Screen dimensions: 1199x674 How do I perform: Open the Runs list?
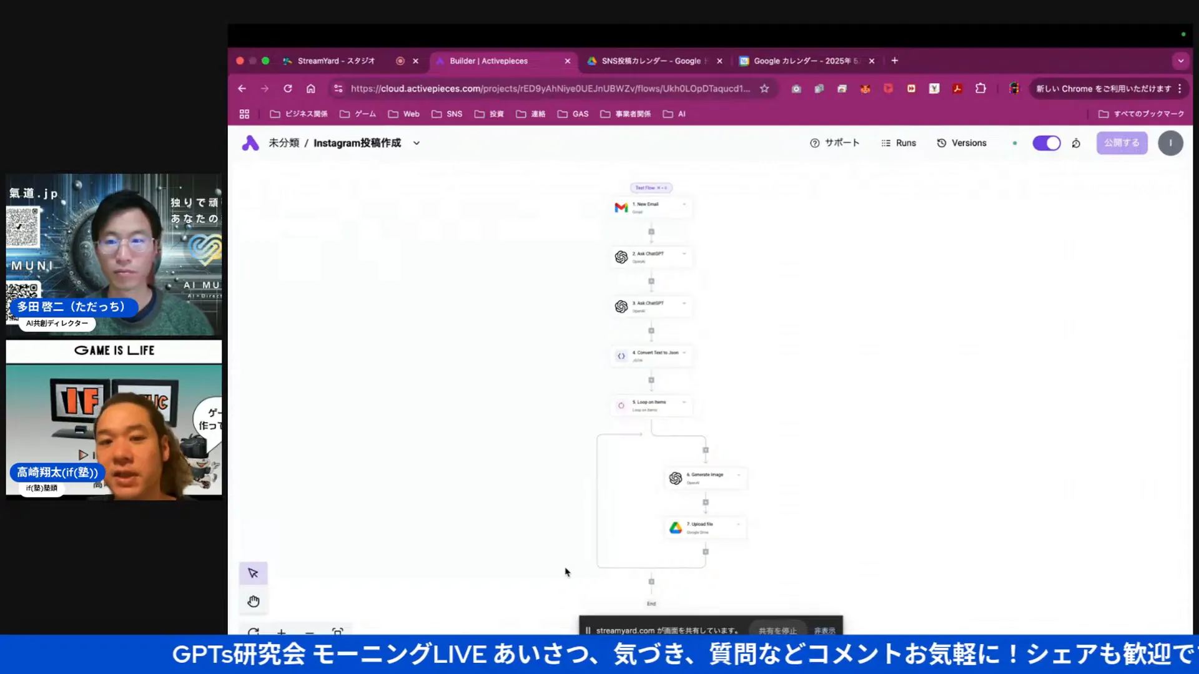(x=898, y=143)
